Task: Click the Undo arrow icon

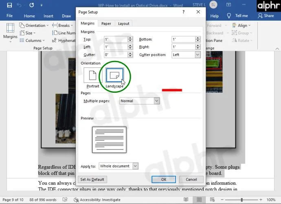Action: pyautogui.click(x=19, y=5)
